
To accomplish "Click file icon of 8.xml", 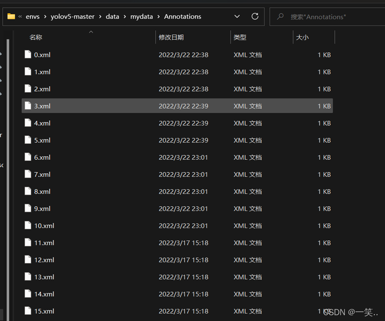I will (28, 191).
